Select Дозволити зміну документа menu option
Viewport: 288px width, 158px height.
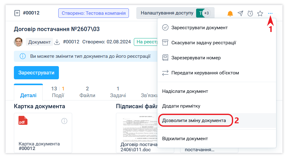pos(194,121)
